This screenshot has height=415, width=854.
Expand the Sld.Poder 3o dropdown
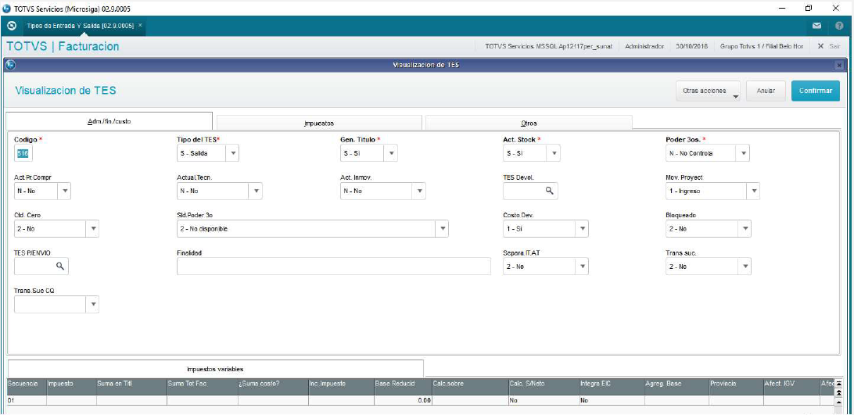443,229
